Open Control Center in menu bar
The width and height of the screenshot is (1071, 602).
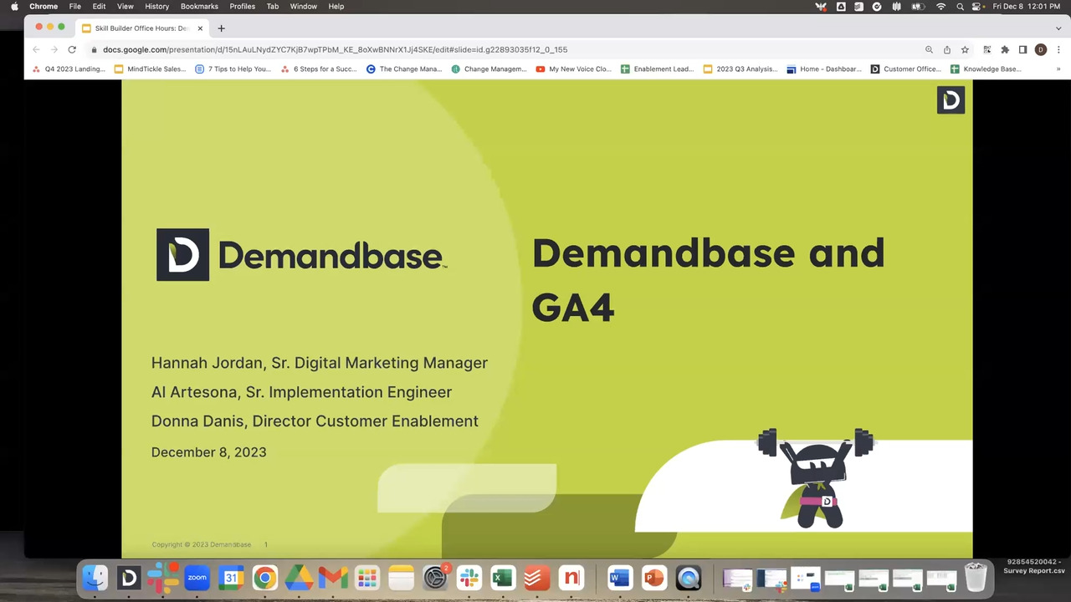976,6
